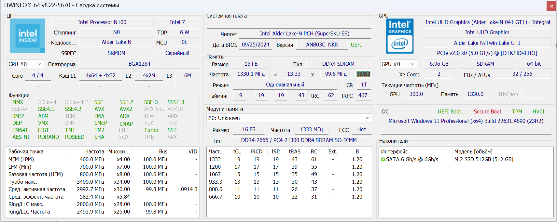
Task: Expand the memory module '#0: Unknown' dropdown
Action: (x=289, y=118)
